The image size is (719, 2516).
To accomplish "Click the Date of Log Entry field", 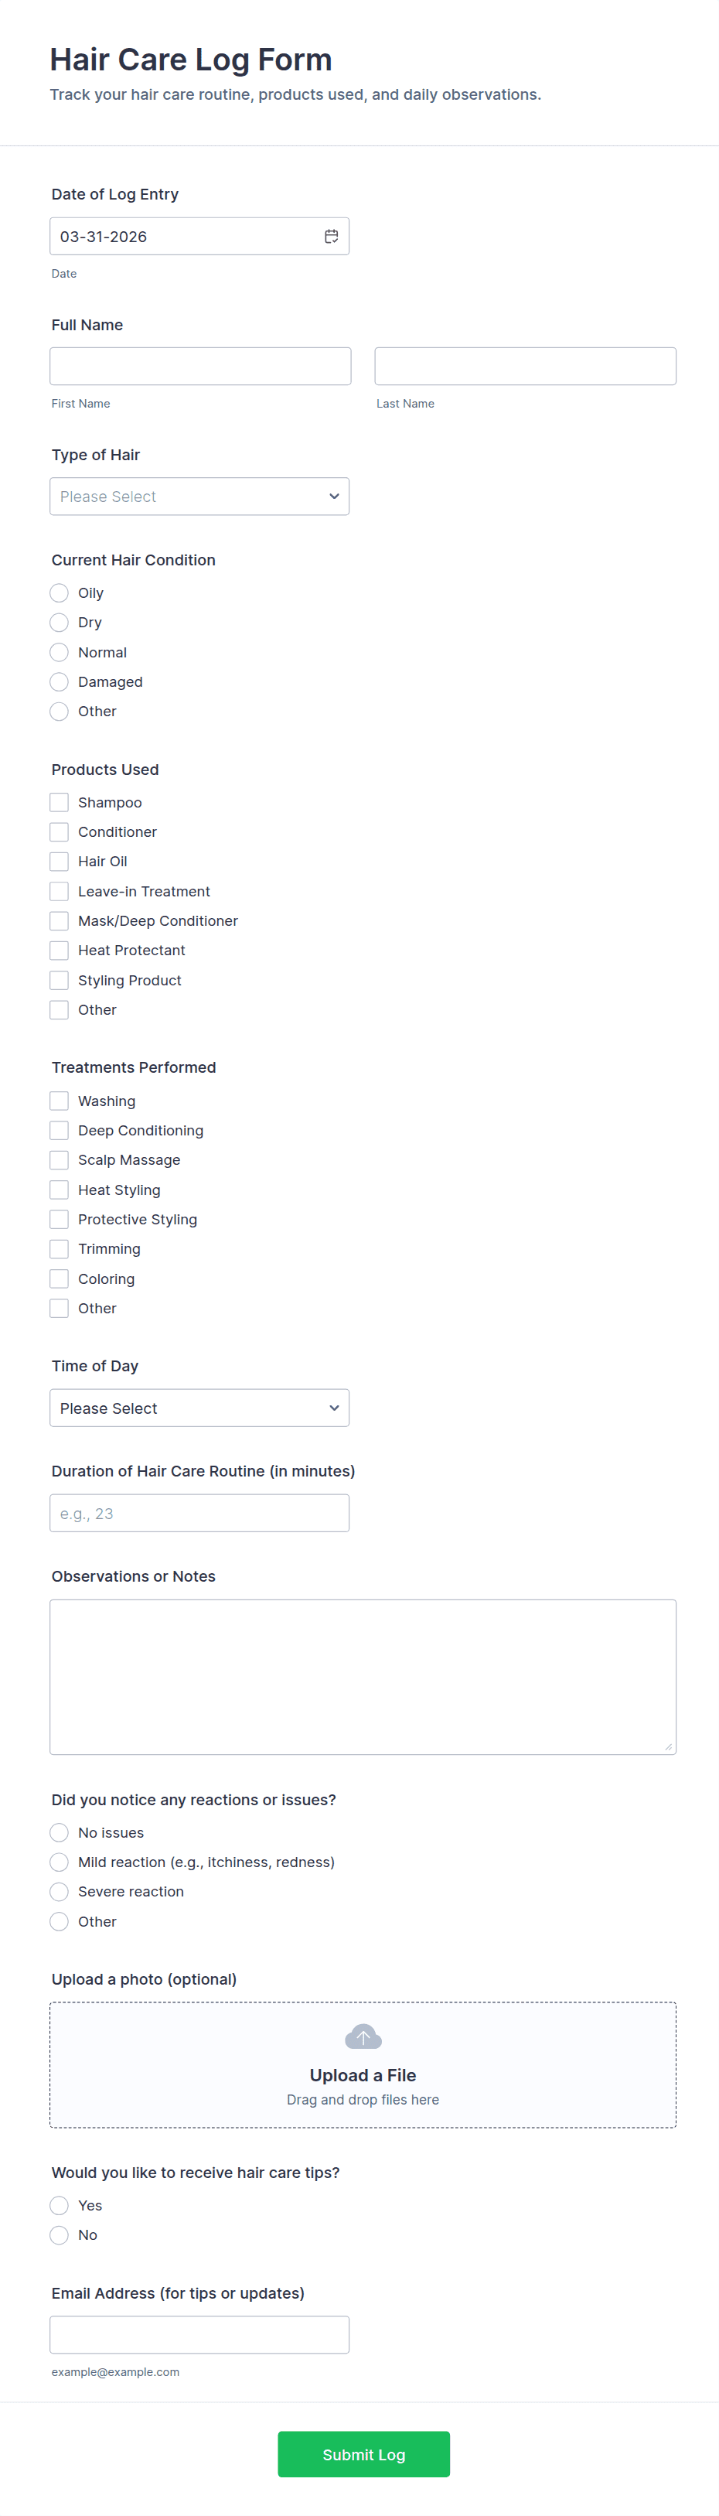I will point(186,237).
